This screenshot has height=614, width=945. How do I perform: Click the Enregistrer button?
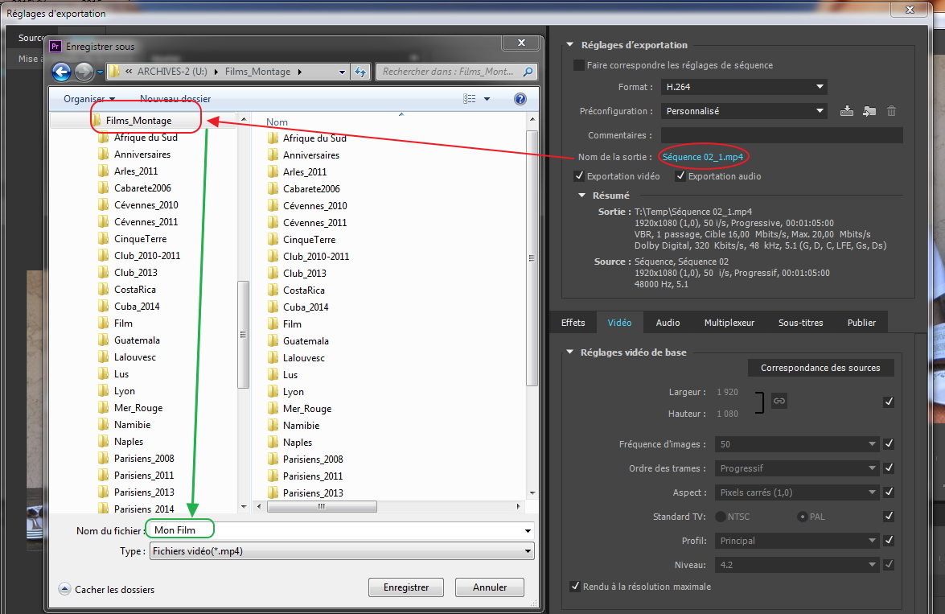pos(406,587)
